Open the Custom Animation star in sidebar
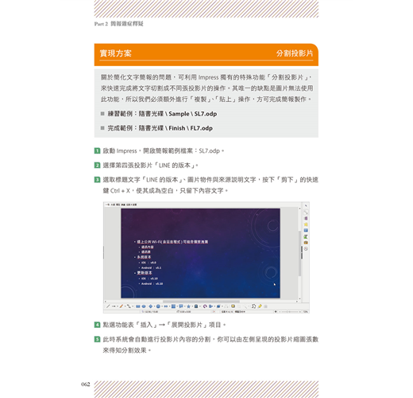Screen dimensions: 413x398 pos(306,224)
